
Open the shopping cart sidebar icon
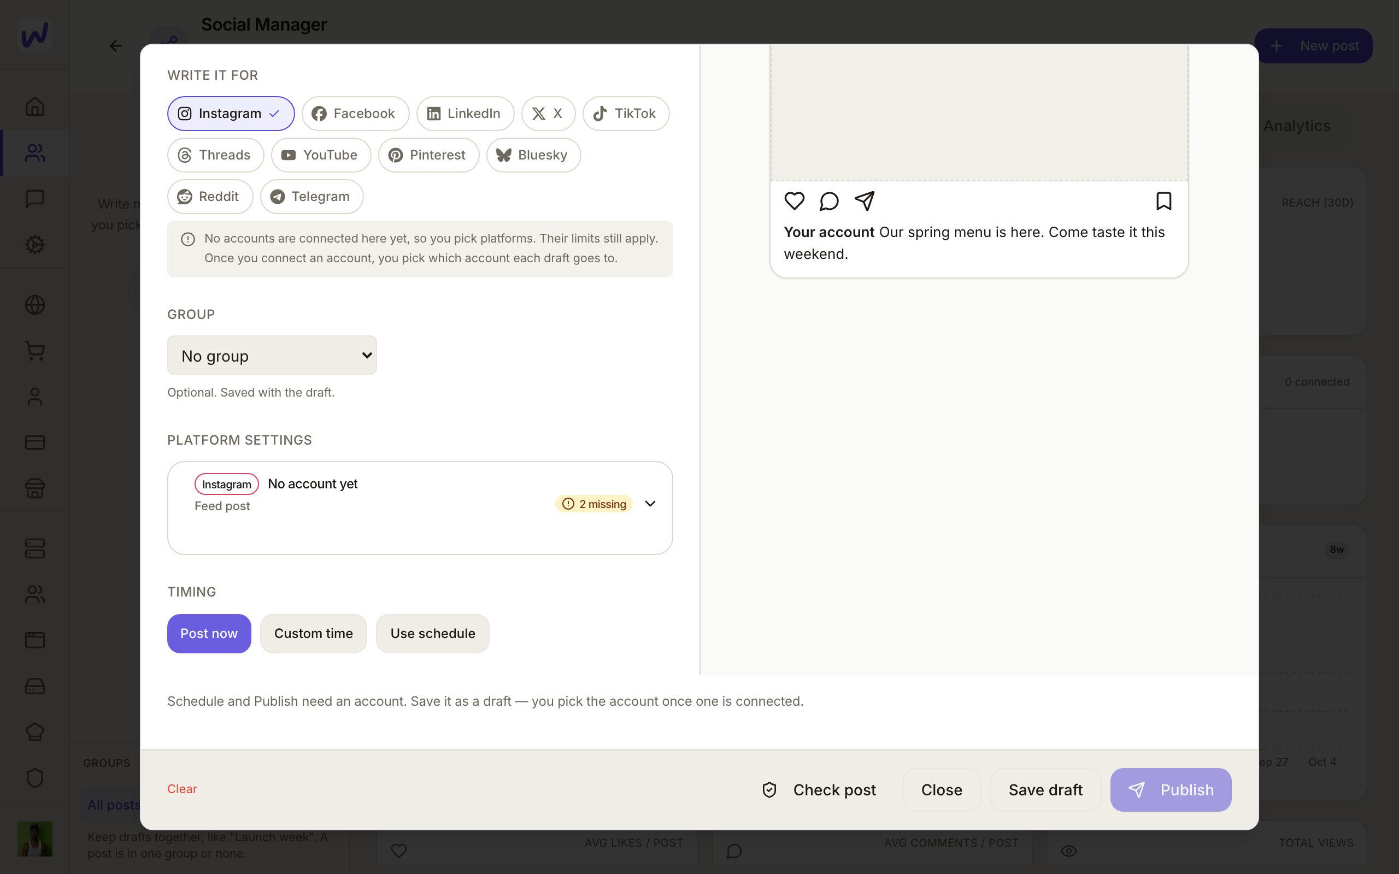coord(34,351)
